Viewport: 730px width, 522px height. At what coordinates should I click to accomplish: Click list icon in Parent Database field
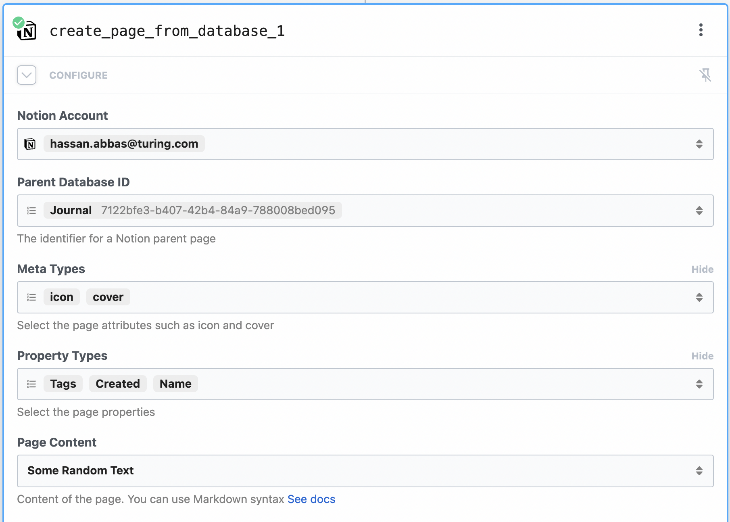(x=31, y=211)
